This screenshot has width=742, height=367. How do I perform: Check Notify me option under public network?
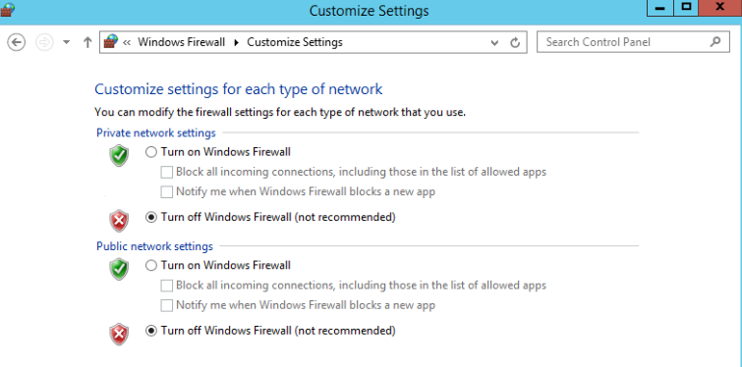[166, 305]
